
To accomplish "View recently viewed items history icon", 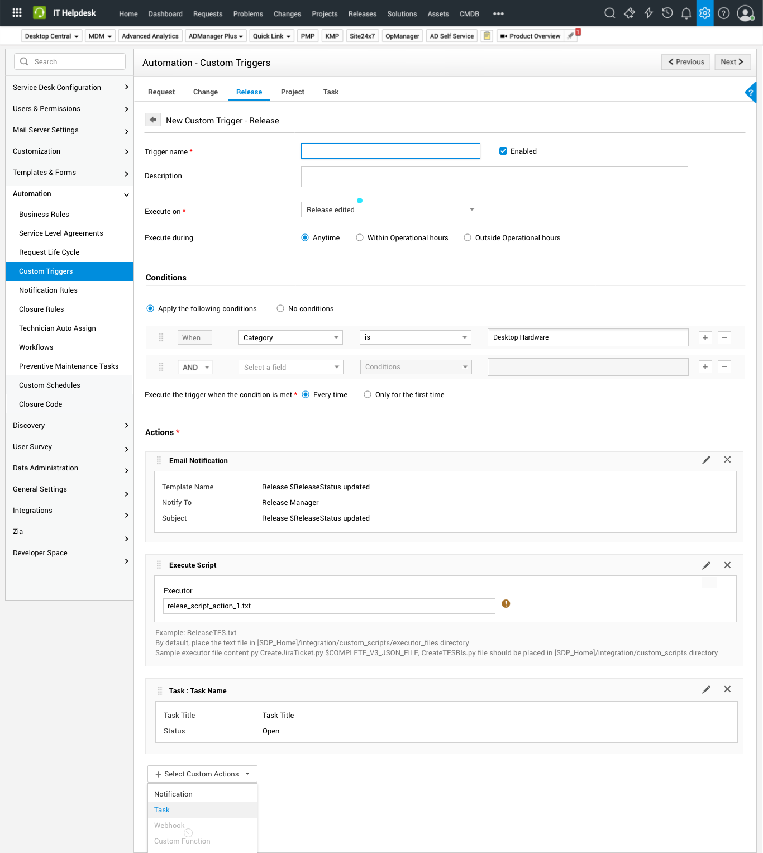I will (x=667, y=12).
